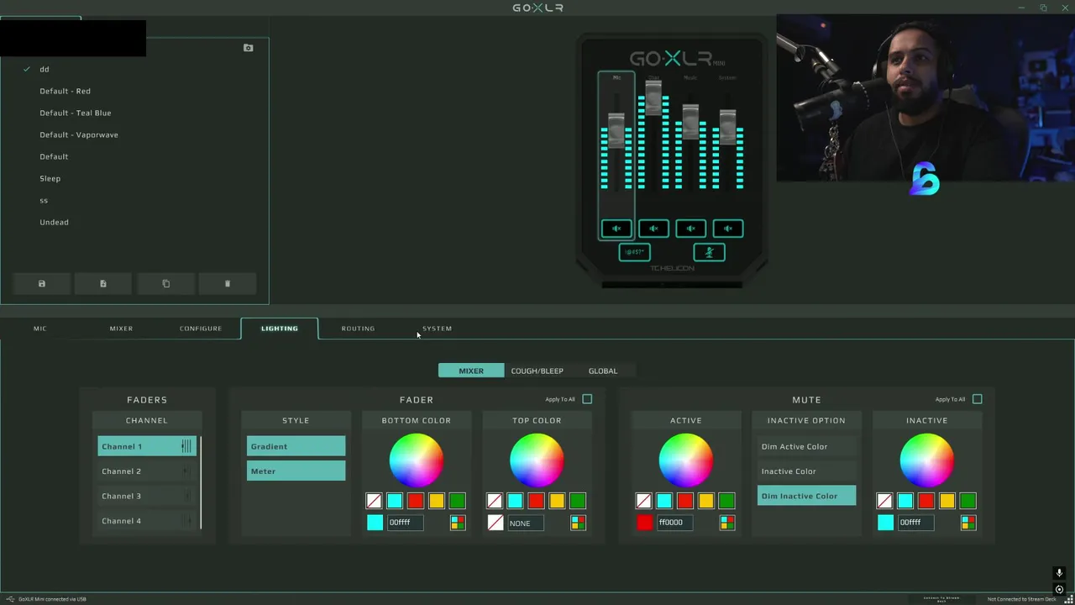The width and height of the screenshot is (1075, 605).
Task: Load the Default - Teal Blue profile
Action: (x=75, y=113)
